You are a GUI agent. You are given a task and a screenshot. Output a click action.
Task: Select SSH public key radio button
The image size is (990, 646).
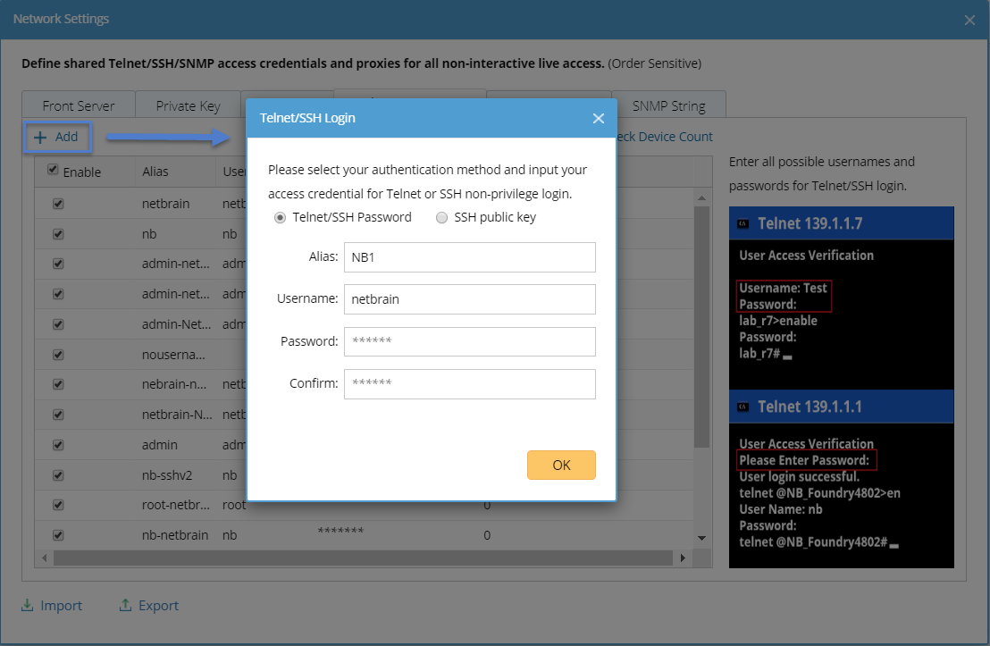tap(441, 217)
